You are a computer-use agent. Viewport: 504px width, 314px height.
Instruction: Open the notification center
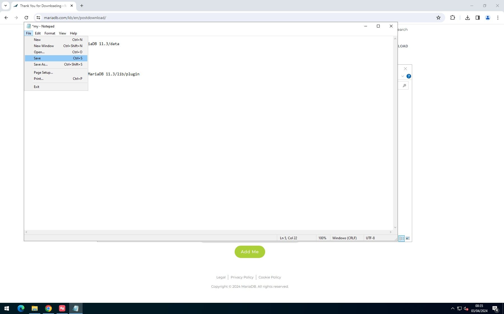click(495, 308)
